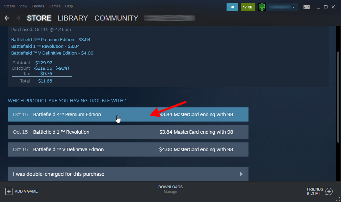Open the megaphone announcements icon

tap(232, 7)
